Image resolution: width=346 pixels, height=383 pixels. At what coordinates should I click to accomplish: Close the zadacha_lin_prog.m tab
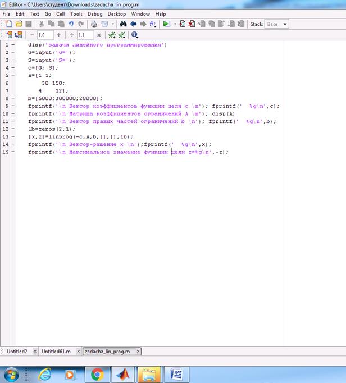[138, 352]
